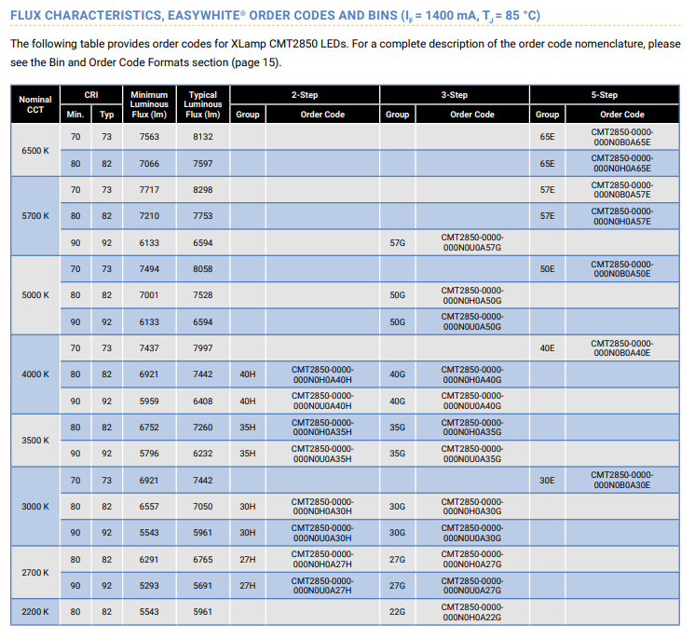Image resolution: width=695 pixels, height=639 pixels.
Task: Click order code CMT2850-0000-000N0U0A35H
Action: 322,454
